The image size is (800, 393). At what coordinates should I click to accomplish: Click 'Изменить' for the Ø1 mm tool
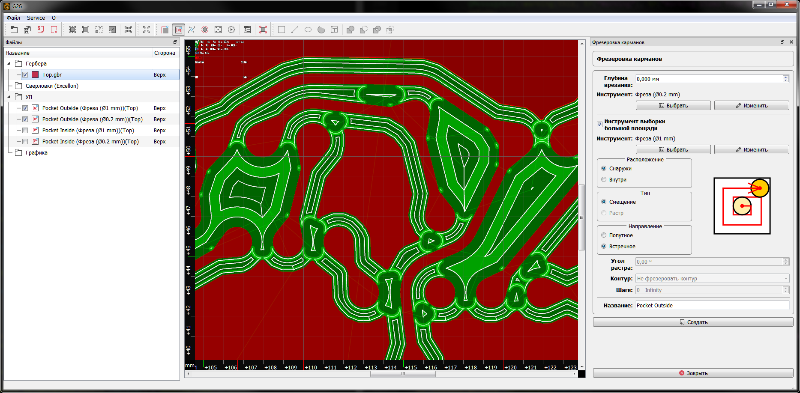(x=752, y=150)
